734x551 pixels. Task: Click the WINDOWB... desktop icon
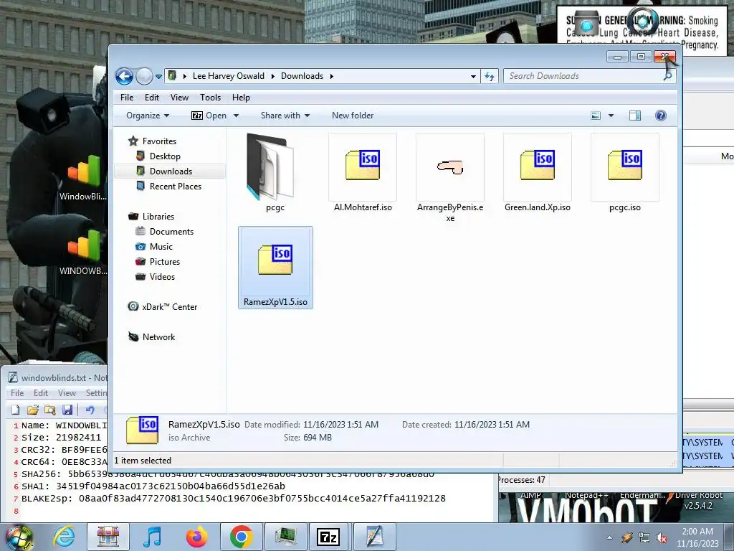83,253
